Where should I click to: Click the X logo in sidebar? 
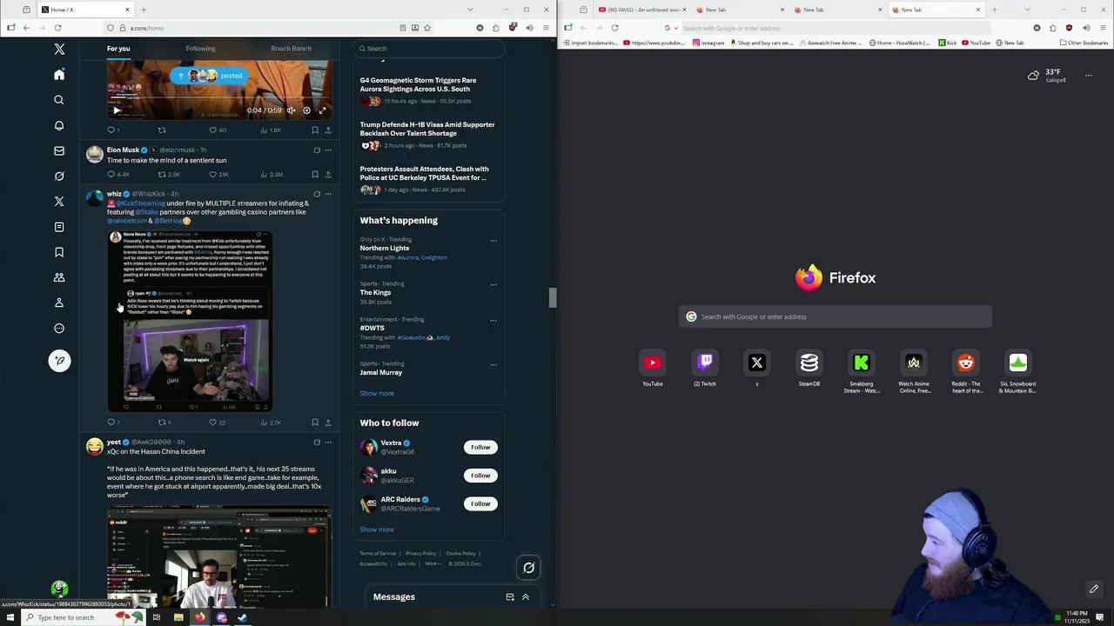(x=59, y=50)
